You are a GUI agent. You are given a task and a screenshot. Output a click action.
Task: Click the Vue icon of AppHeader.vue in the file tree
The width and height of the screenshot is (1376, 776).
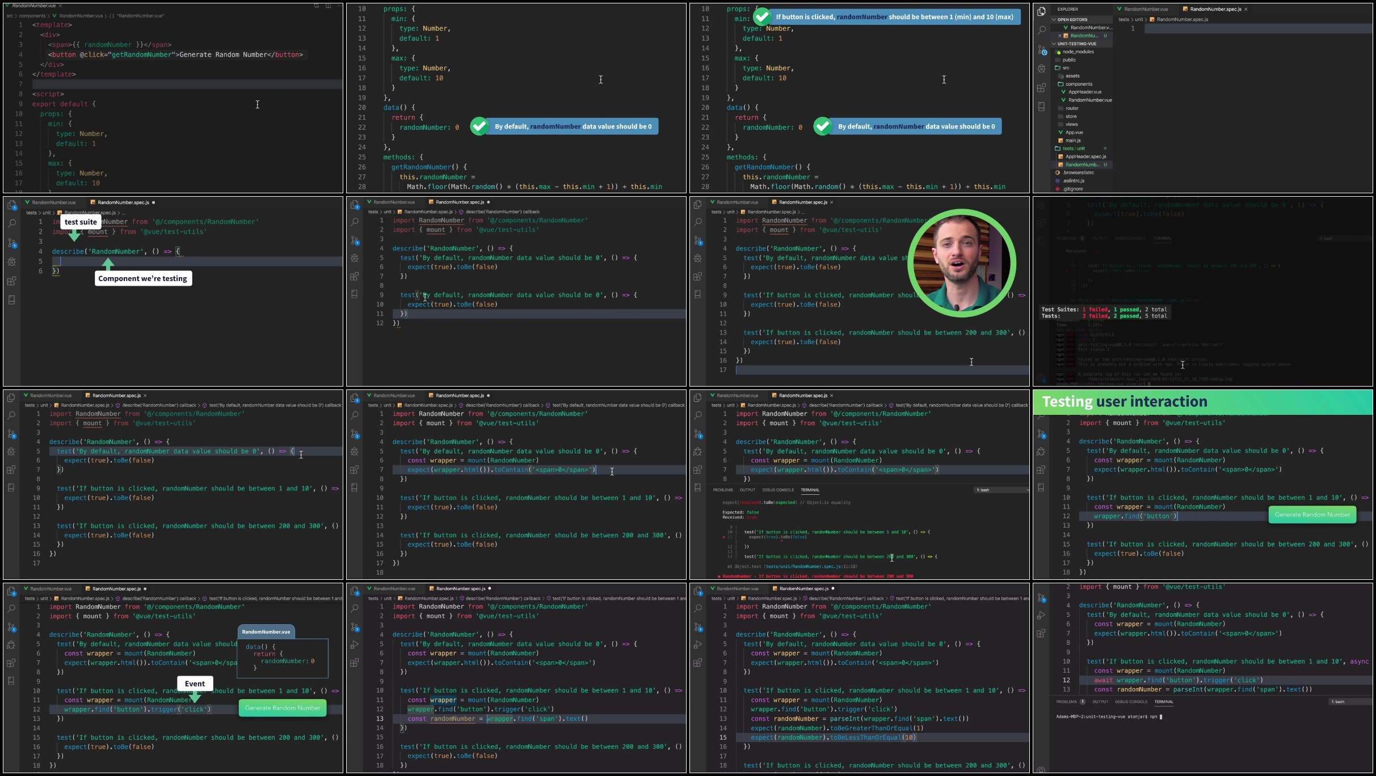pyautogui.click(x=1063, y=92)
